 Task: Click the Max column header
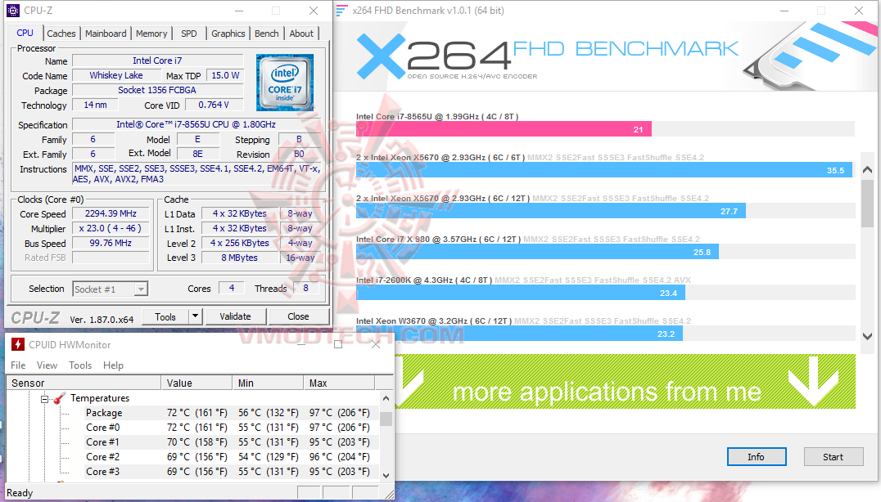339,383
